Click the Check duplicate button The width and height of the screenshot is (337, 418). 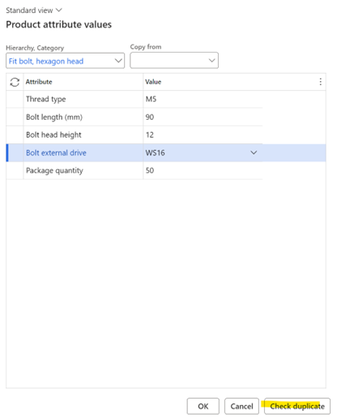tap(297, 406)
